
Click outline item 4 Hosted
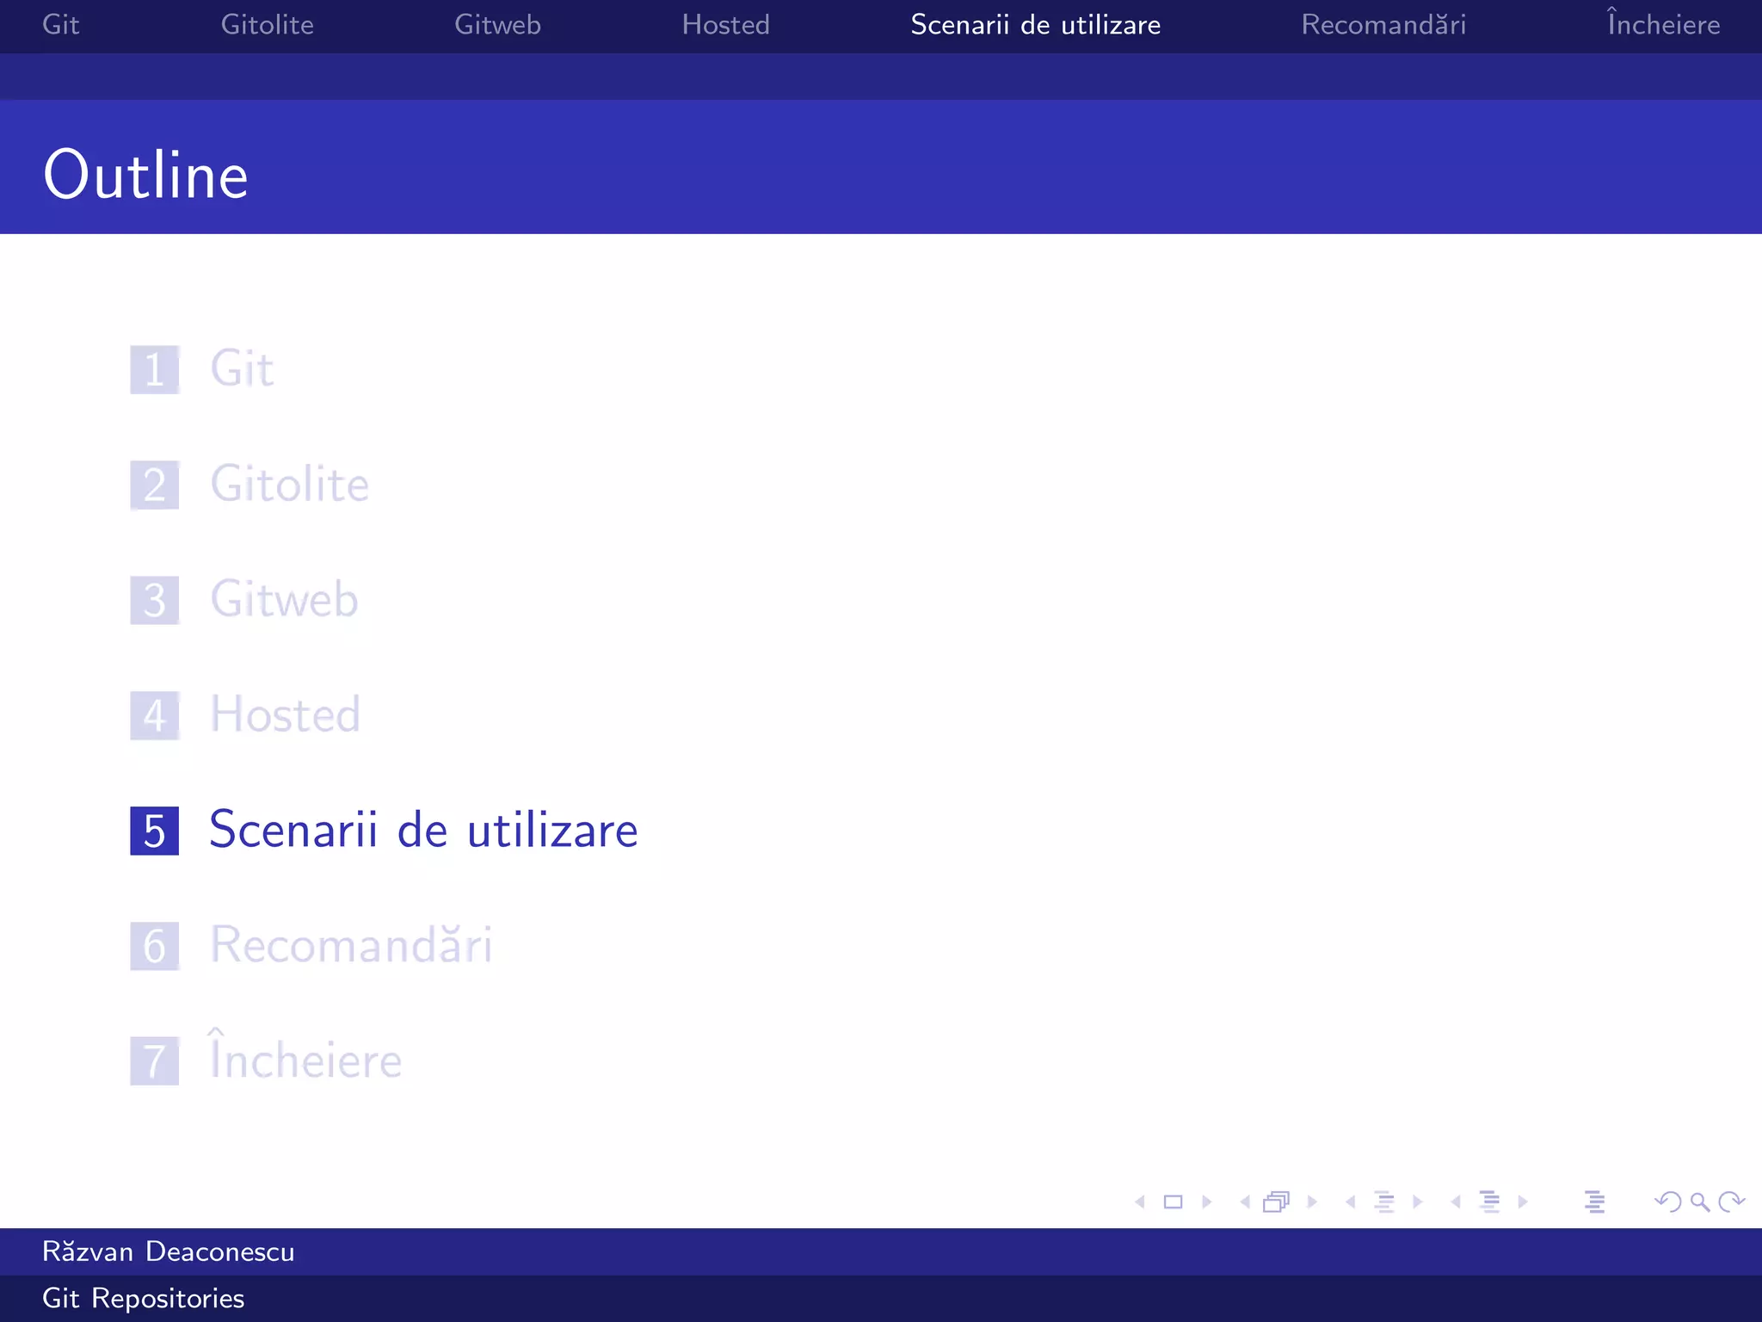[x=245, y=714]
